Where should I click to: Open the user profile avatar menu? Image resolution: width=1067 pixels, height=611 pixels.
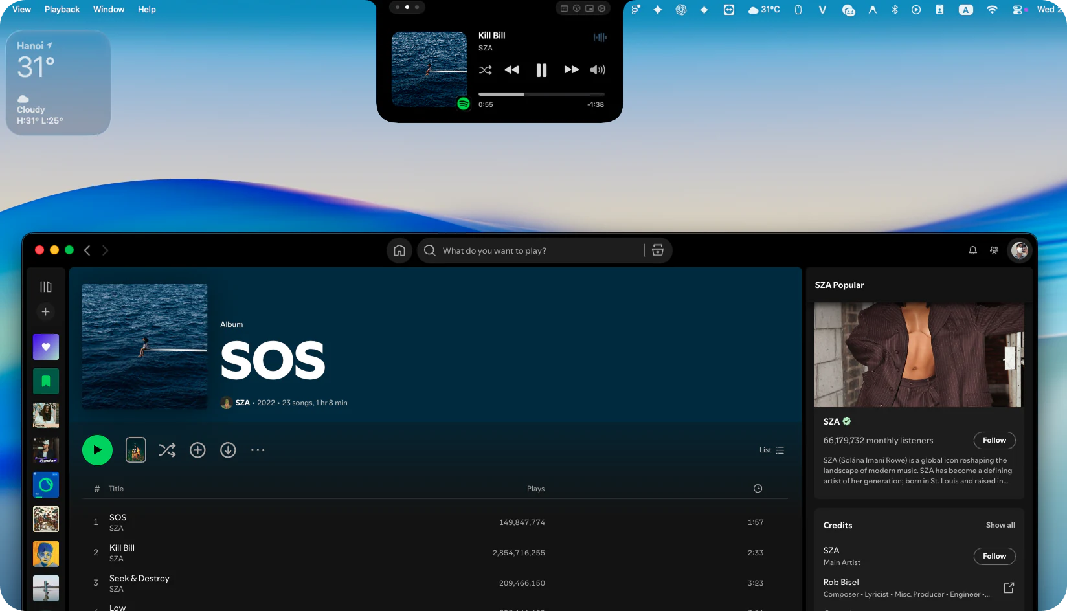[1020, 250]
